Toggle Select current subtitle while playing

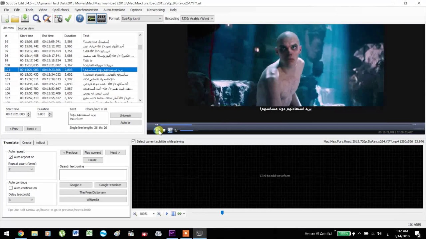pyautogui.click(x=133, y=141)
